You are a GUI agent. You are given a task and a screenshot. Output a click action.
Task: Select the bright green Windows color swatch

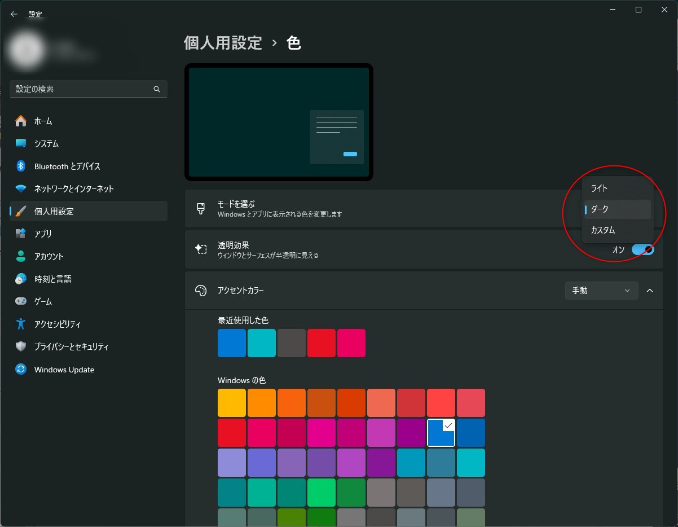coord(322,493)
